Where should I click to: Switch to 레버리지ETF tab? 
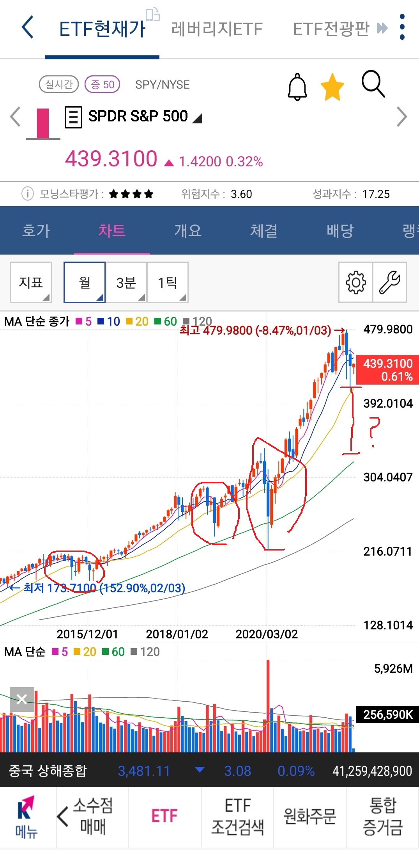click(x=217, y=29)
